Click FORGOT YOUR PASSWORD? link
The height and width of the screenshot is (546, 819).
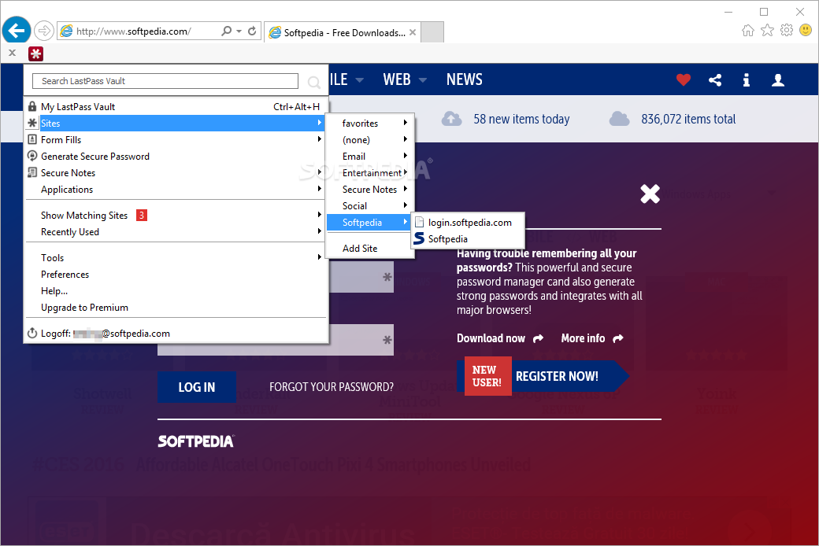point(332,387)
